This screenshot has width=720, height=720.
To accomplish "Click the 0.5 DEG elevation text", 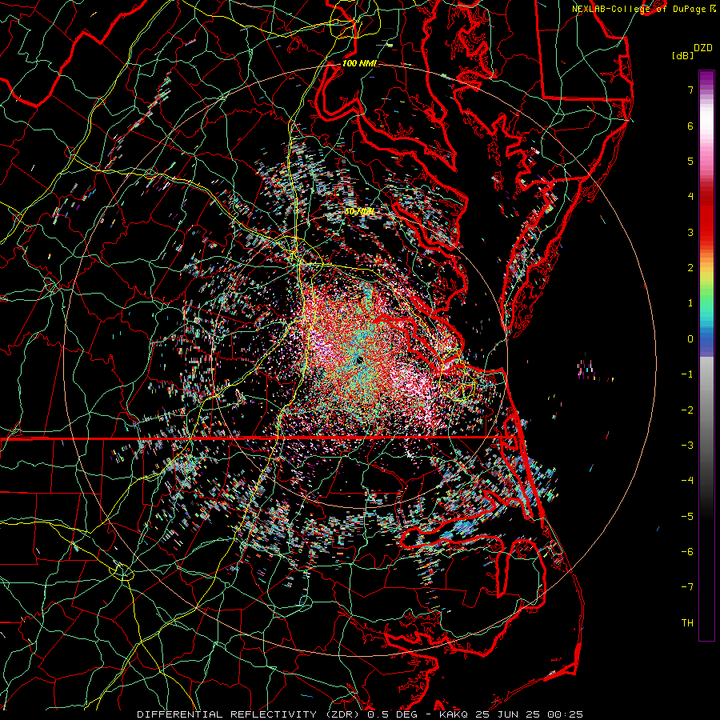I will pyautogui.click(x=392, y=714).
